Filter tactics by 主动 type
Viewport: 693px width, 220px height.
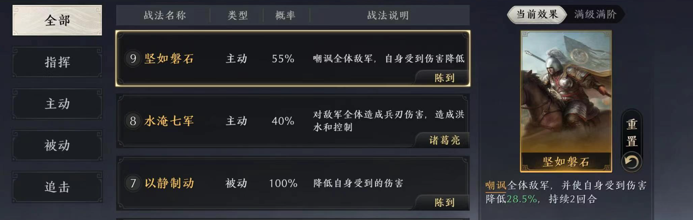tap(57, 104)
